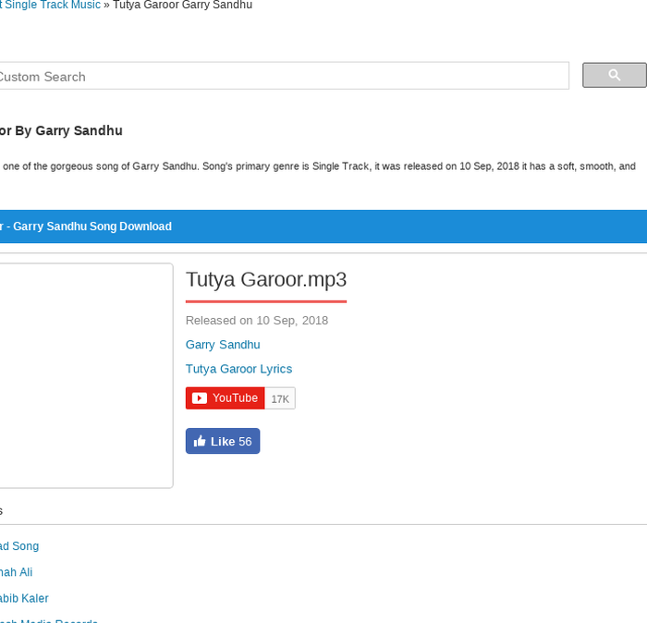
Task: Click the Tutya Garoor.mp3 title text
Action: pyautogui.click(x=266, y=280)
